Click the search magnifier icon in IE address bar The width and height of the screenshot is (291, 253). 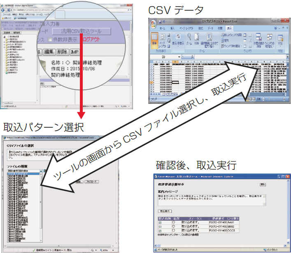point(128,10)
